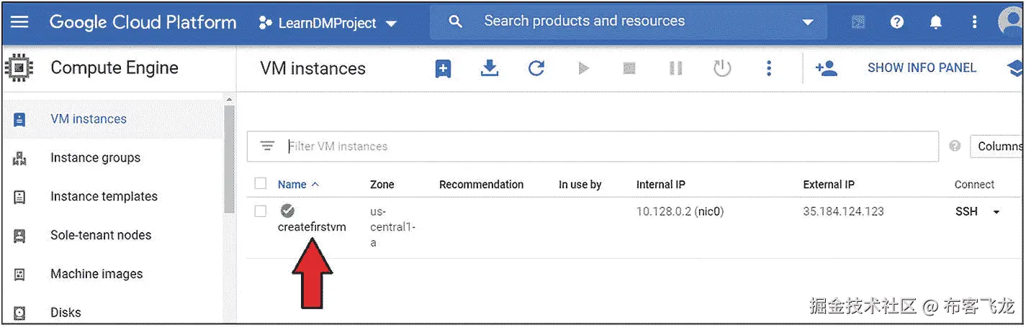
Task: Toggle the select-all instances checkbox
Action: coord(261,184)
